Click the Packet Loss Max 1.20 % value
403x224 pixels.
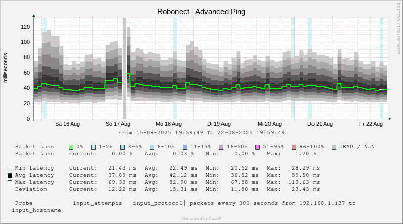[x=306, y=154]
